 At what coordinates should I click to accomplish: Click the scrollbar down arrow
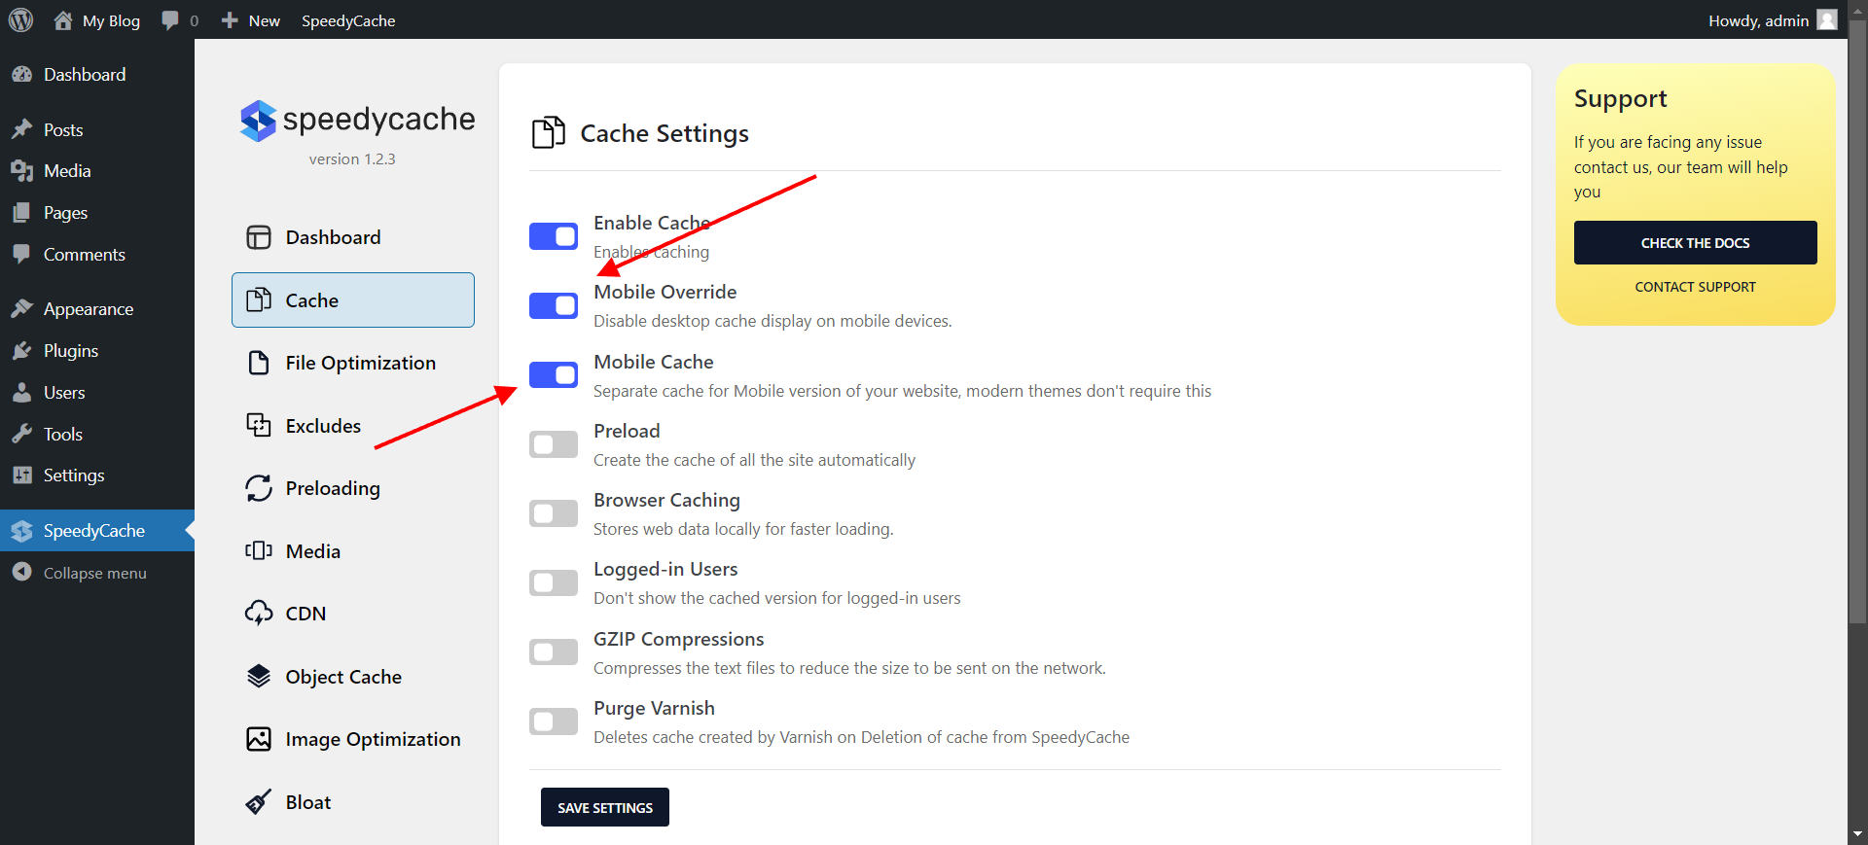(1857, 834)
